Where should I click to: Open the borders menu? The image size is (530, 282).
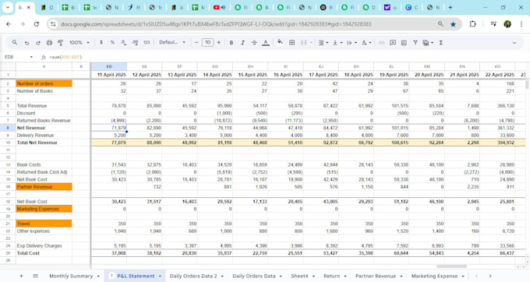click(x=292, y=43)
